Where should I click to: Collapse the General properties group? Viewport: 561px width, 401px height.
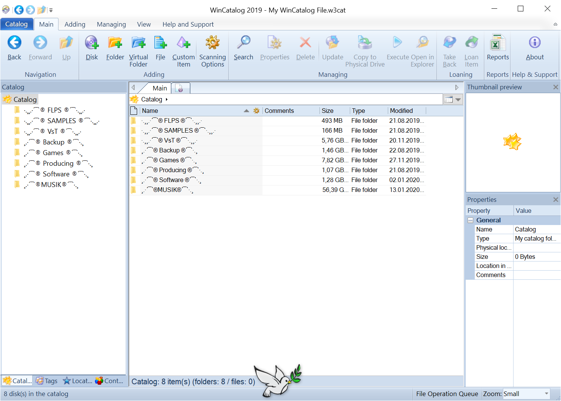471,220
